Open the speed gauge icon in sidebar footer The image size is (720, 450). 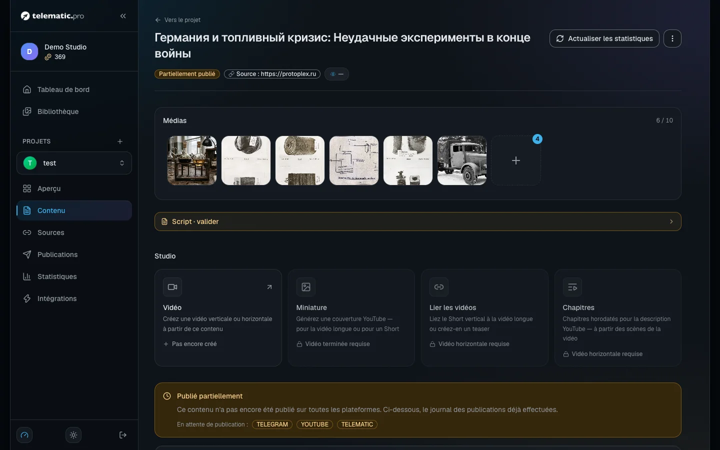coord(24,435)
